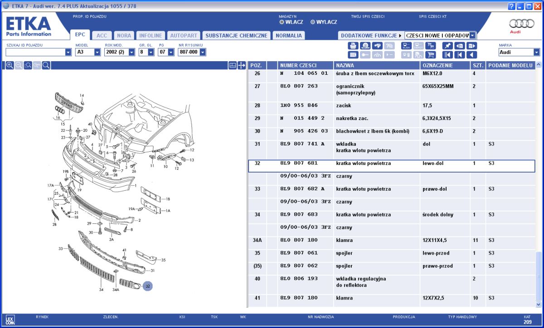Click the zoom-to-area magnifier icon
Image resolution: width=544 pixels, height=328 pixels.
click(x=28, y=65)
